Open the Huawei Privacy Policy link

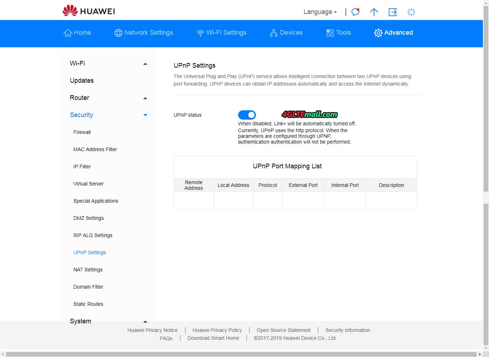click(x=217, y=330)
